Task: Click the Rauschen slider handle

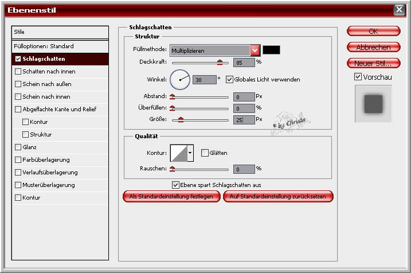Action: point(172,169)
